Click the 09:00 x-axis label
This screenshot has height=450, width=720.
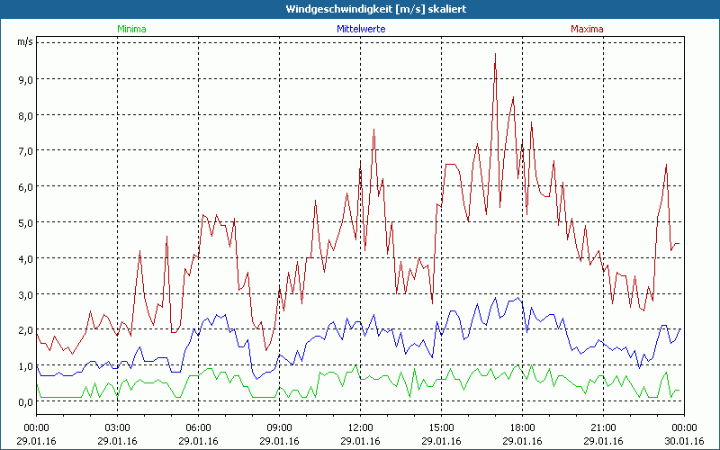(x=279, y=427)
